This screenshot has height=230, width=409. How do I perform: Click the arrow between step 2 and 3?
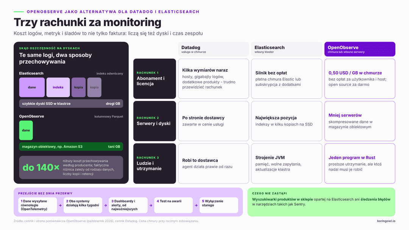point(106,205)
